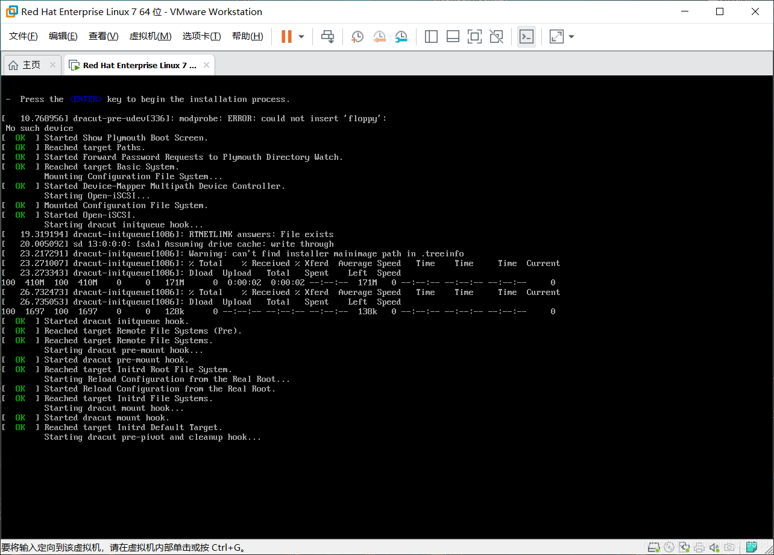The height and width of the screenshot is (555, 774).
Task: Click 'RTNETLINK answers: File exists' text
Action: [261, 234]
